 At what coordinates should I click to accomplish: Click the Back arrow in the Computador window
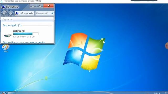pos(4,13)
